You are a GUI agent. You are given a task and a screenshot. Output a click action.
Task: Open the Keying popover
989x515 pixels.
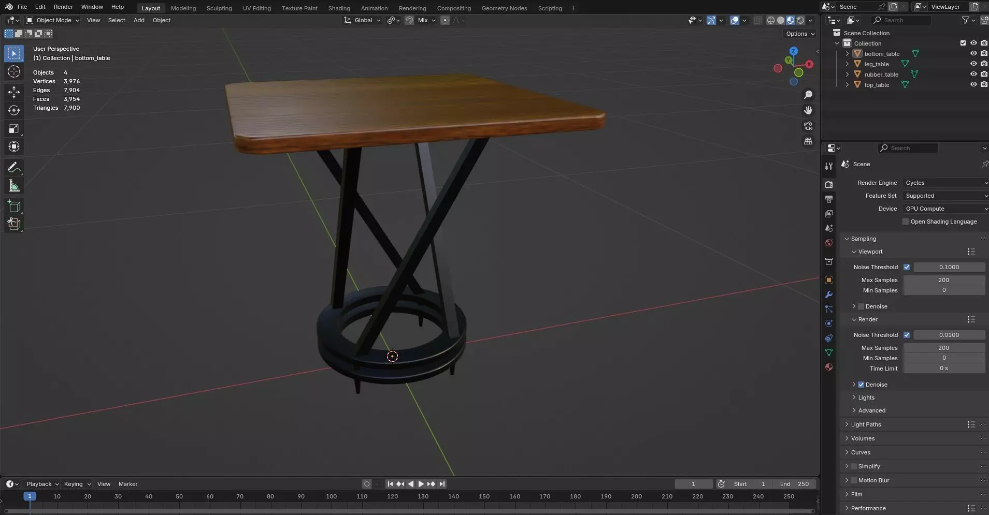[x=77, y=484]
